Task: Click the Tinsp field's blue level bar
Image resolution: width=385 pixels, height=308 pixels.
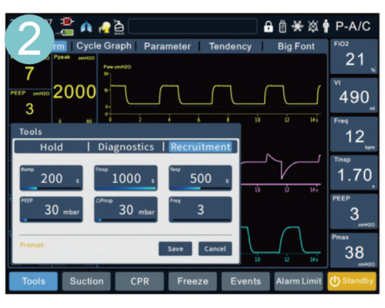Action: (126, 189)
